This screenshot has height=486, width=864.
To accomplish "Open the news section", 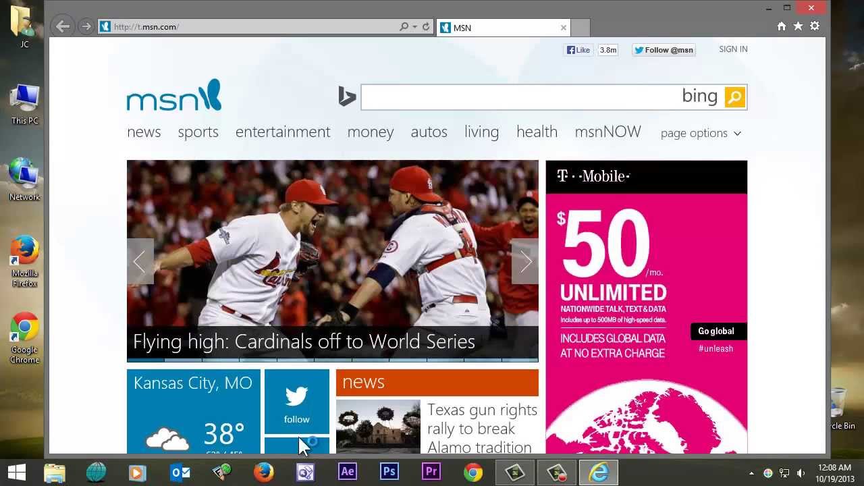I will point(144,132).
